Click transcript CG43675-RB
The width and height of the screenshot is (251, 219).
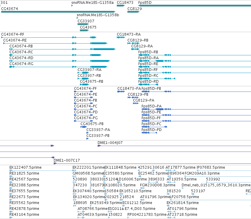point(84,84)
